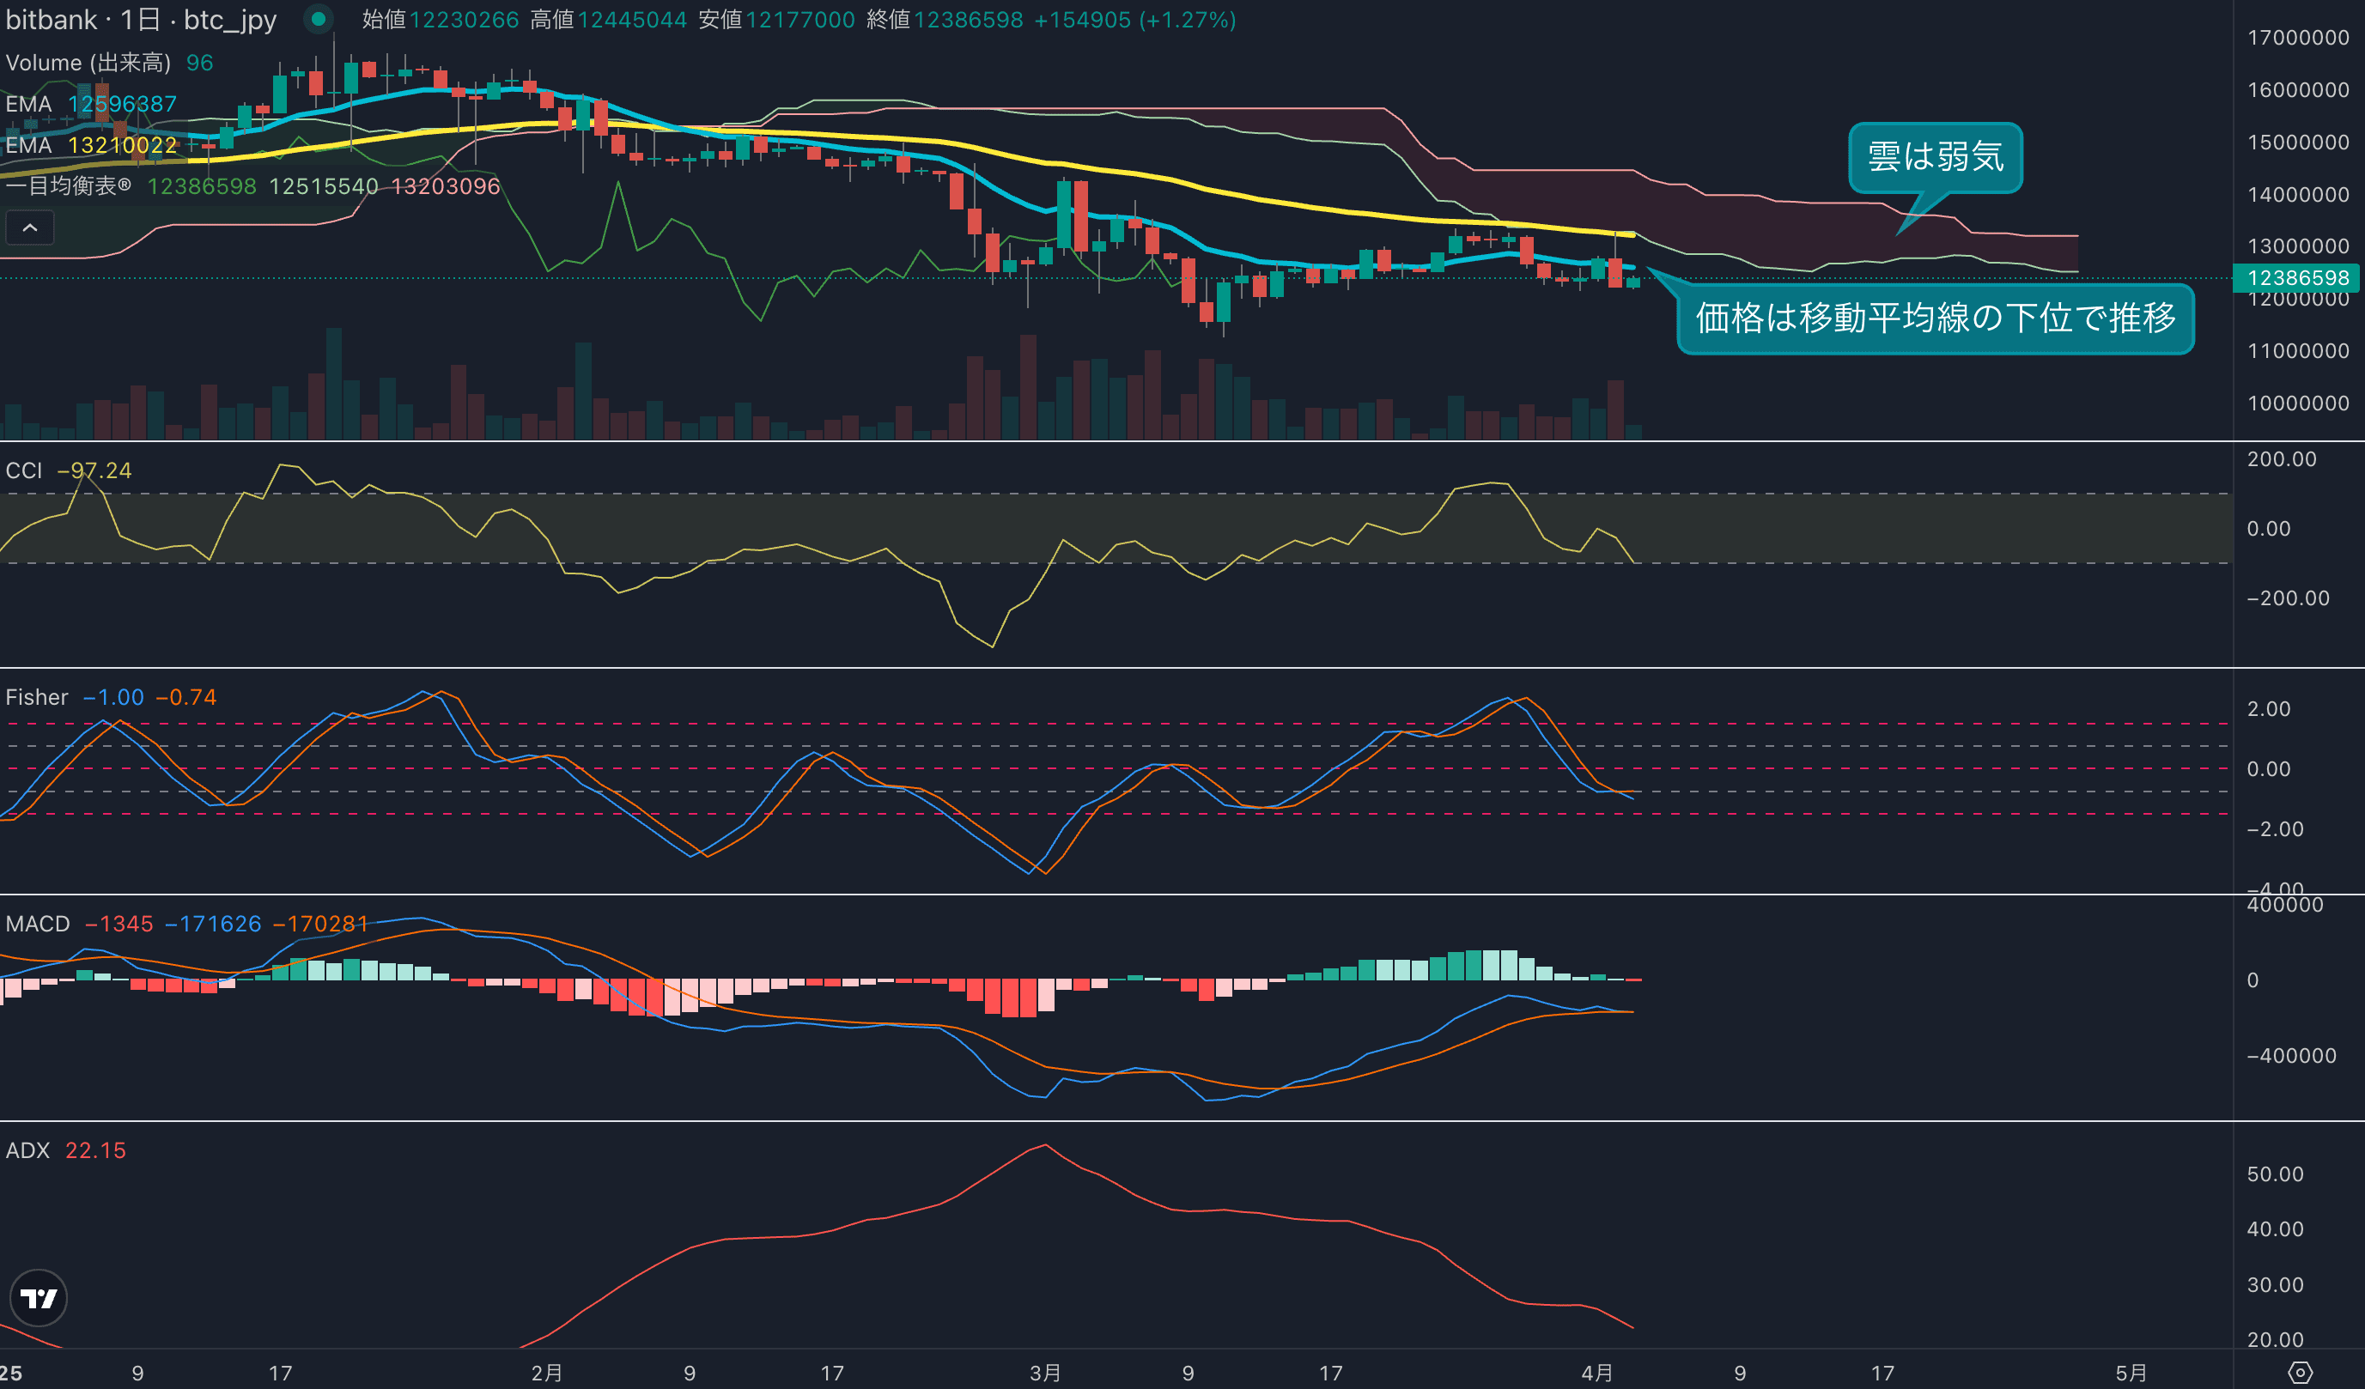Collapse indicator legend with chevron button
The height and width of the screenshot is (1389, 2365).
click(30, 227)
